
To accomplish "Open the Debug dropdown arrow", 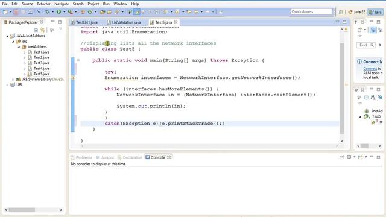I will [52, 12].
